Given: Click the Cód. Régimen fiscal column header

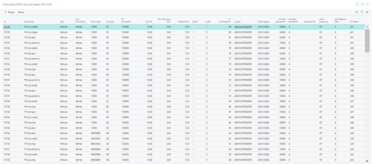Looking at the screenshot, I should pyautogui.click(x=340, y=20).
